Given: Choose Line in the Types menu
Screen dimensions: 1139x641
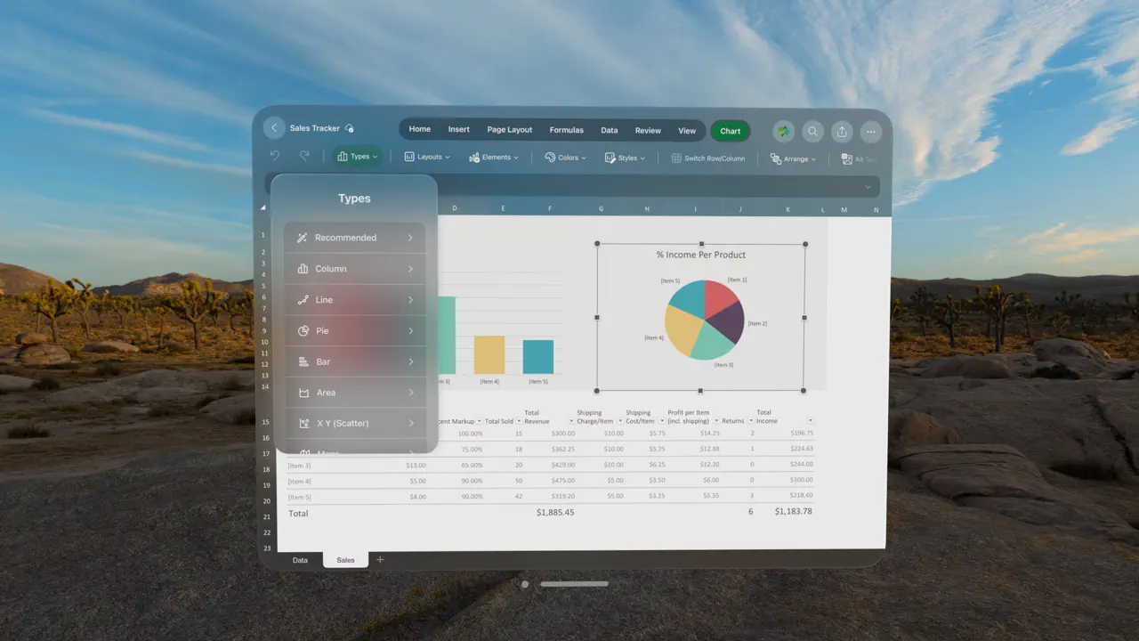Looking at the screenshot, I should 355,300.
